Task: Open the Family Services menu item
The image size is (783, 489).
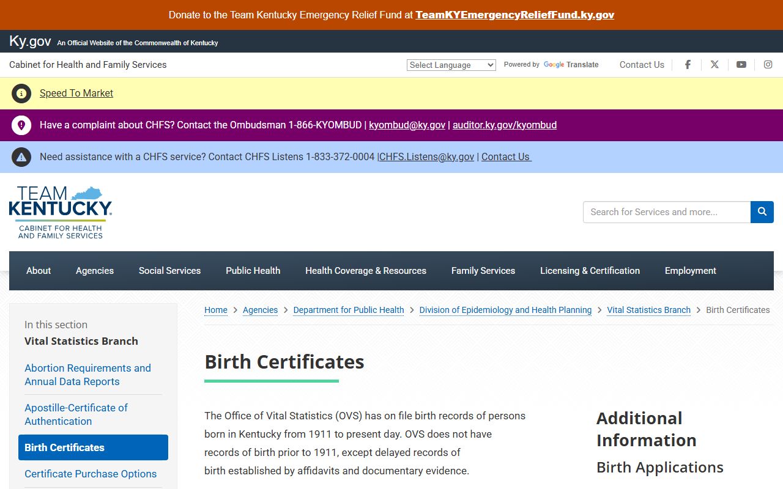Action: tap(483, 271)
